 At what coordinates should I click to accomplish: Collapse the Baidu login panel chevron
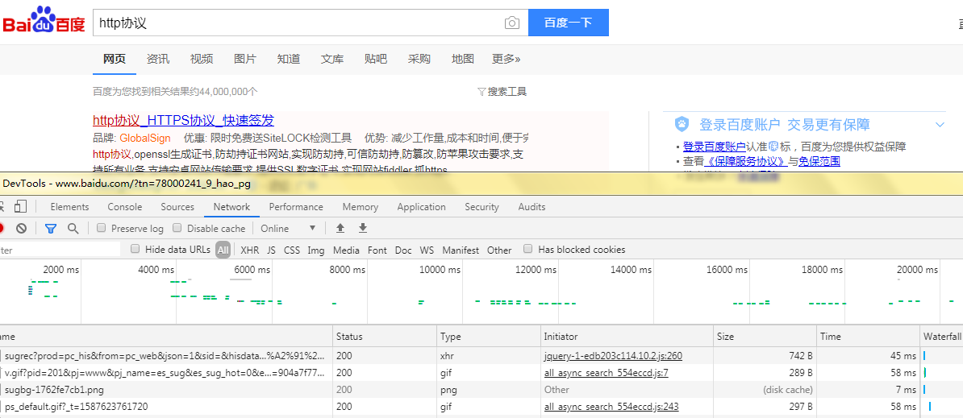940,125
